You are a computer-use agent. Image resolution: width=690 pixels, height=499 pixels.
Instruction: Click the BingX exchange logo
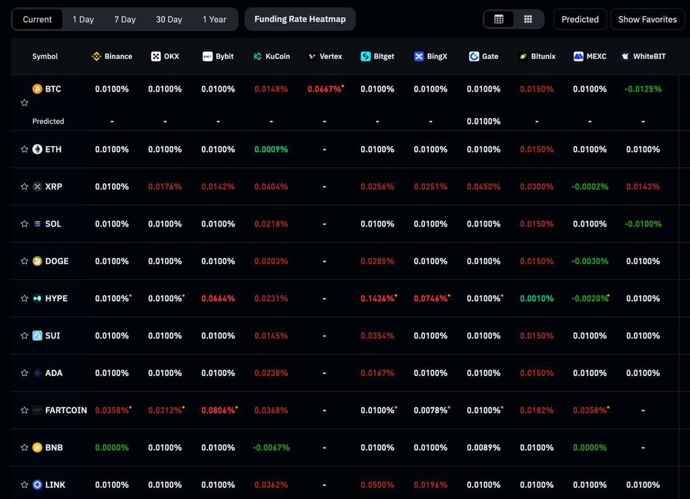(419, 56)
